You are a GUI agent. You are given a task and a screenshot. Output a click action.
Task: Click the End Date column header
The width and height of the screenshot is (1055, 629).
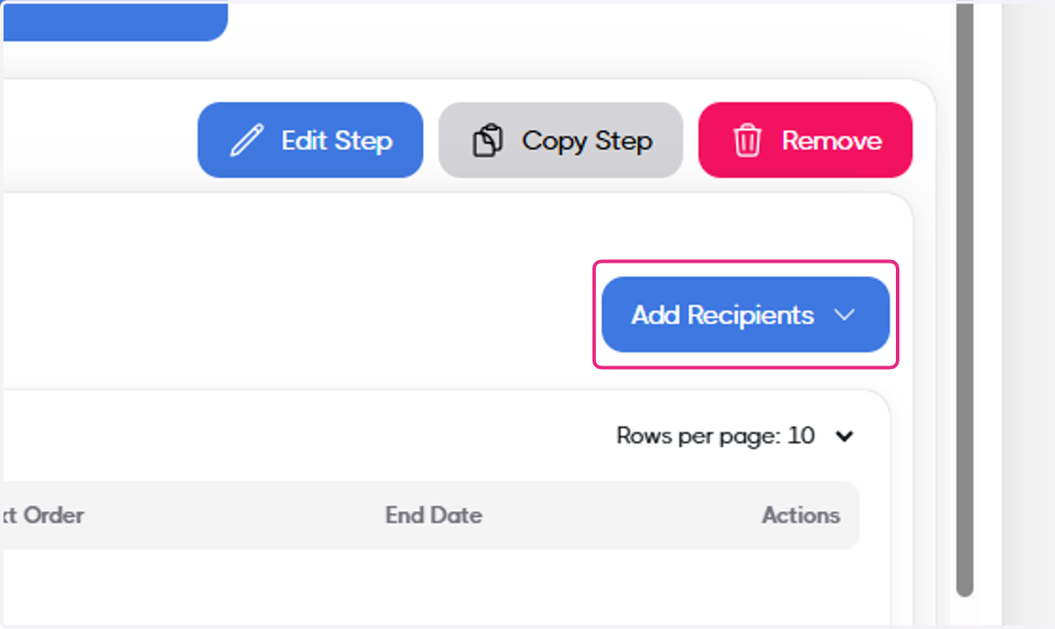(433, 515)
